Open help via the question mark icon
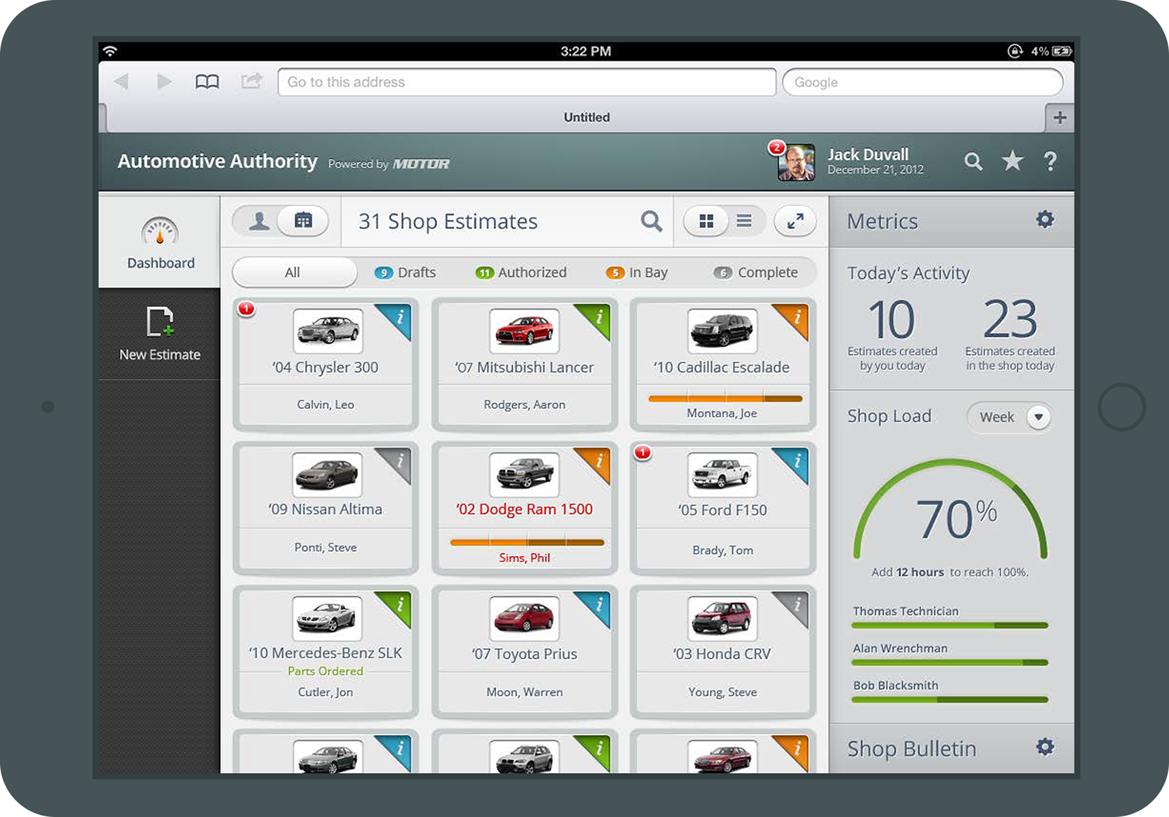The image size is (1169, 817). pos(1050,161)
